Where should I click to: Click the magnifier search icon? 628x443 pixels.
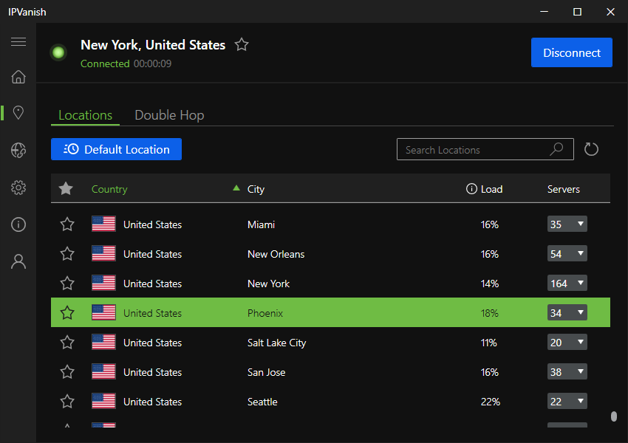556,149
